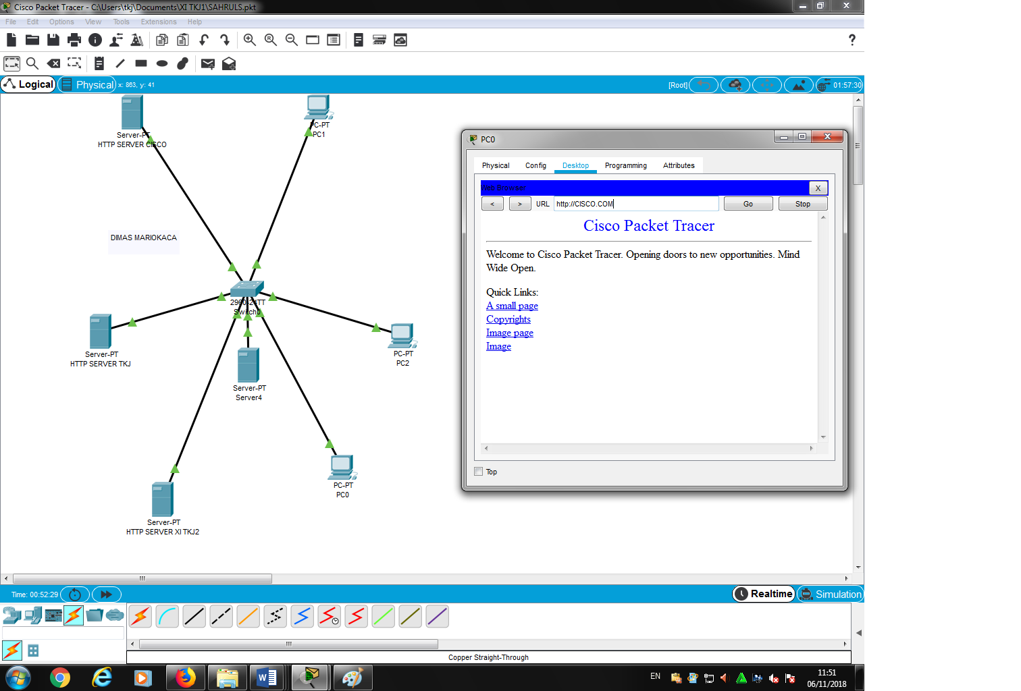Follow the Copyrights link

coord(508,319)
